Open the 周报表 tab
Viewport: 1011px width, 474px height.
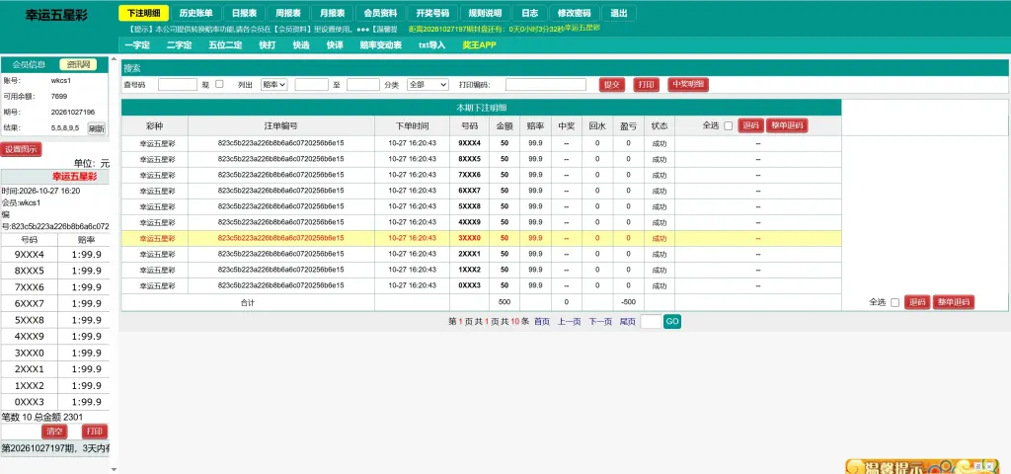coord(287,13)
